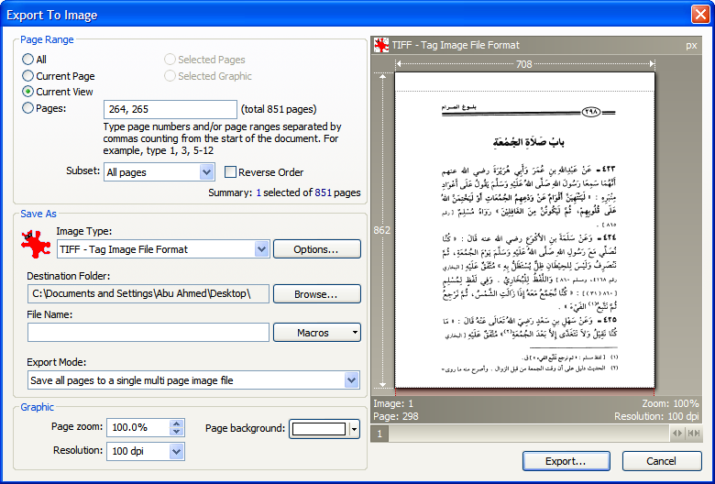
Task: Click the first/last arrows in the preview tab bar
Action: click(694, 434)
